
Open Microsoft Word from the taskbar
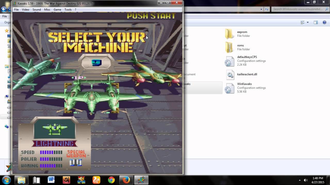(x=51, y=180)
